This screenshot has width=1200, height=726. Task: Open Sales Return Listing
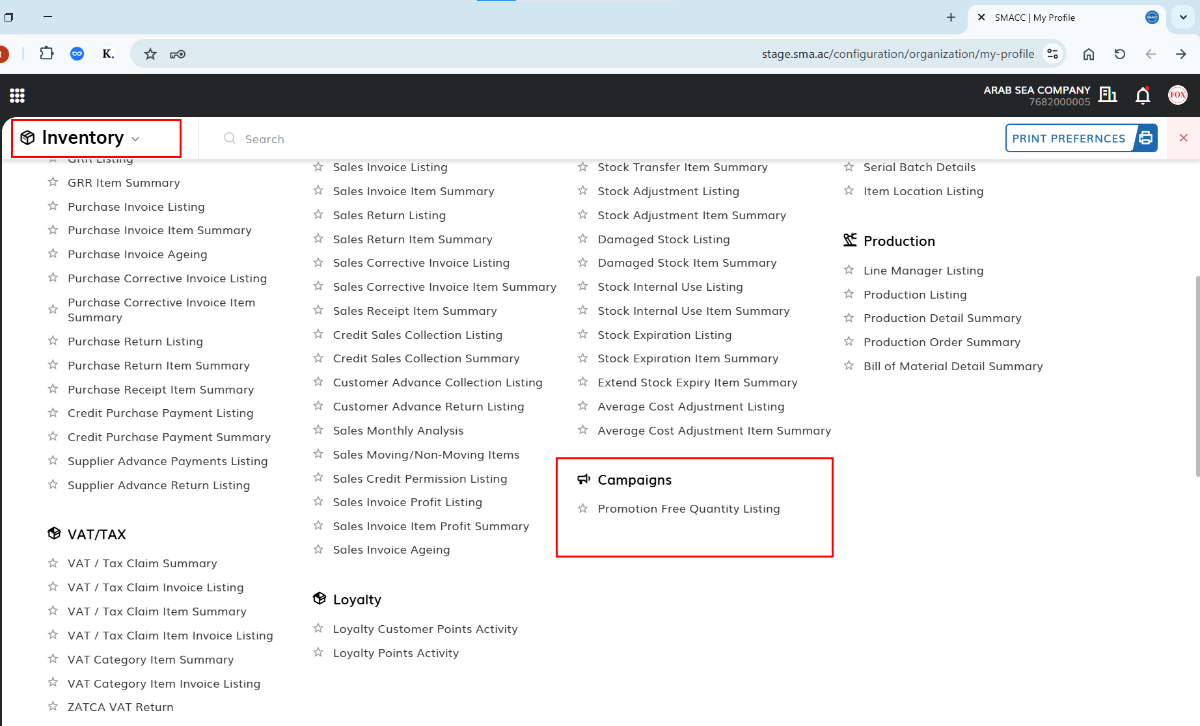click(389, 215)
